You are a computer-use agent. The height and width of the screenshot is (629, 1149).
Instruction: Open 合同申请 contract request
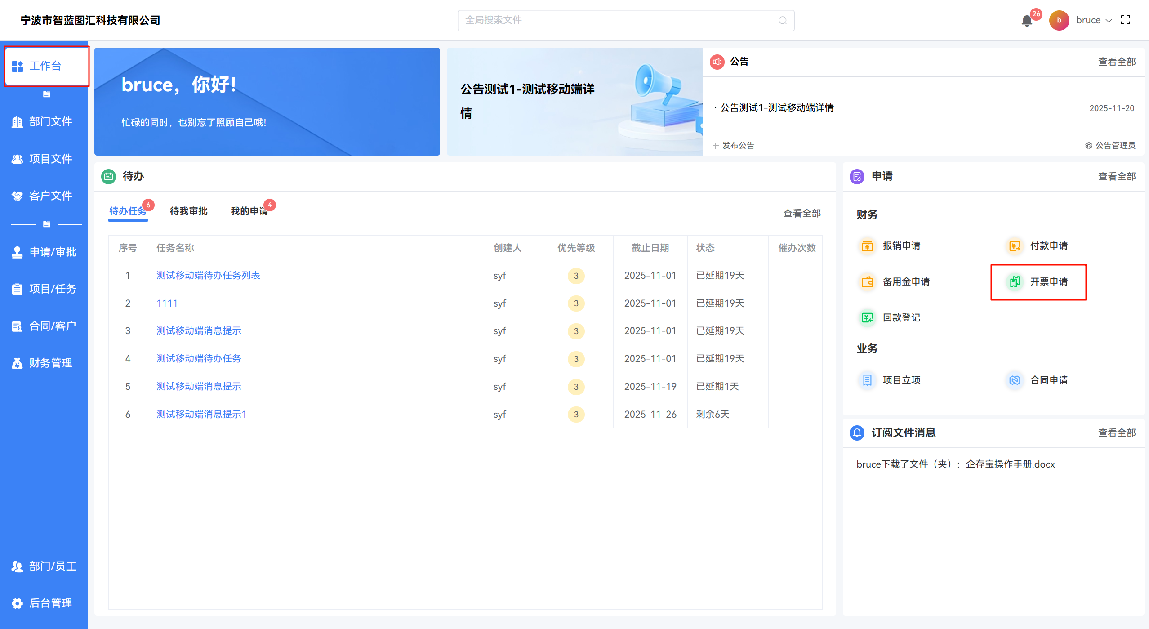pyautogui.click(x=1048, y=380)
